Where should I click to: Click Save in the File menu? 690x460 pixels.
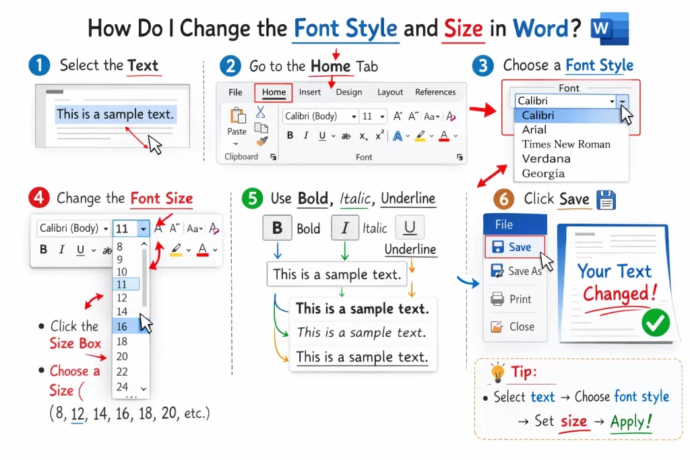coord(514,247)
